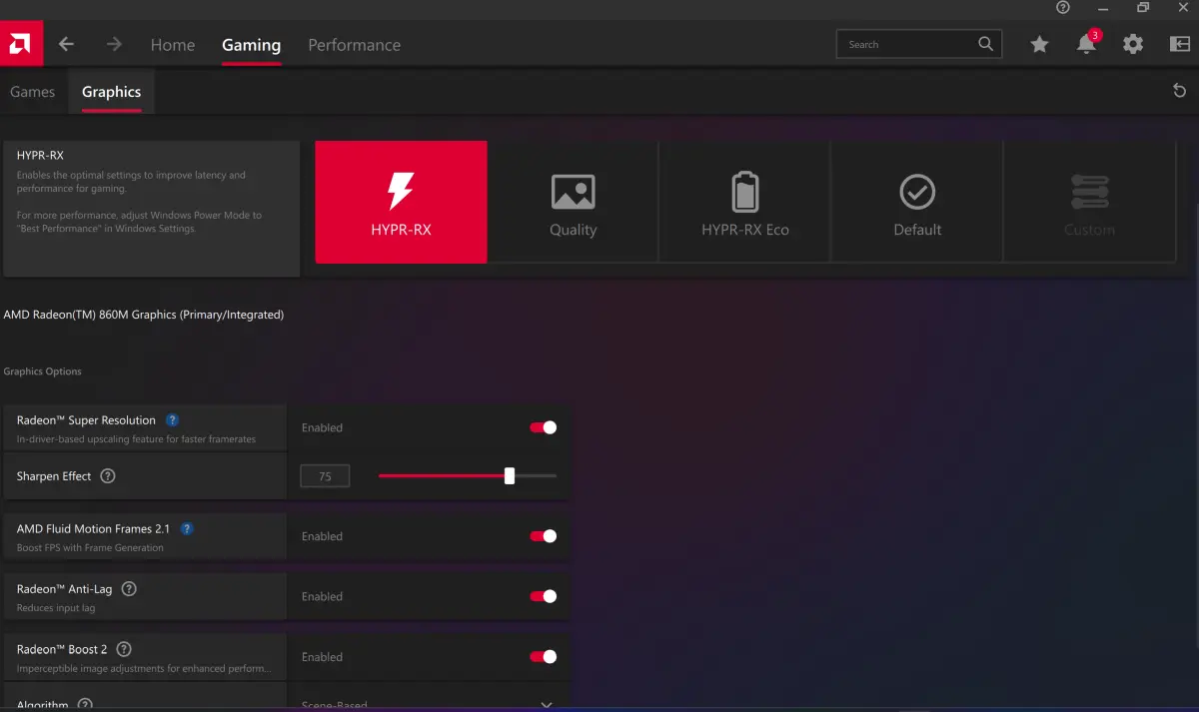Open the favorites star icon
Screen dimensions: 1199x712
click(x=1039, y=44)
